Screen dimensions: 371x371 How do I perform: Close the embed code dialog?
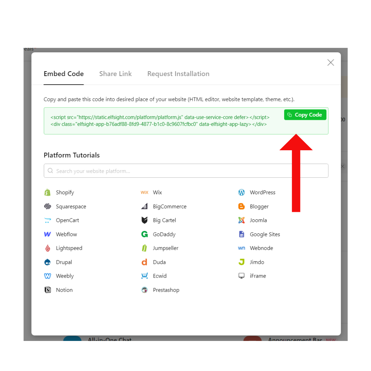coord(331,62)
